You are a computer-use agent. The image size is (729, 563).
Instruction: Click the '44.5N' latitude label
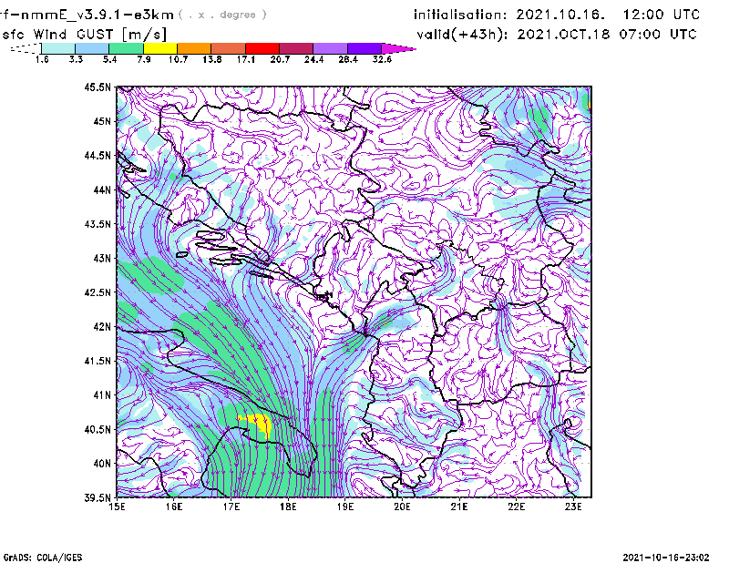tap(98, 155)
